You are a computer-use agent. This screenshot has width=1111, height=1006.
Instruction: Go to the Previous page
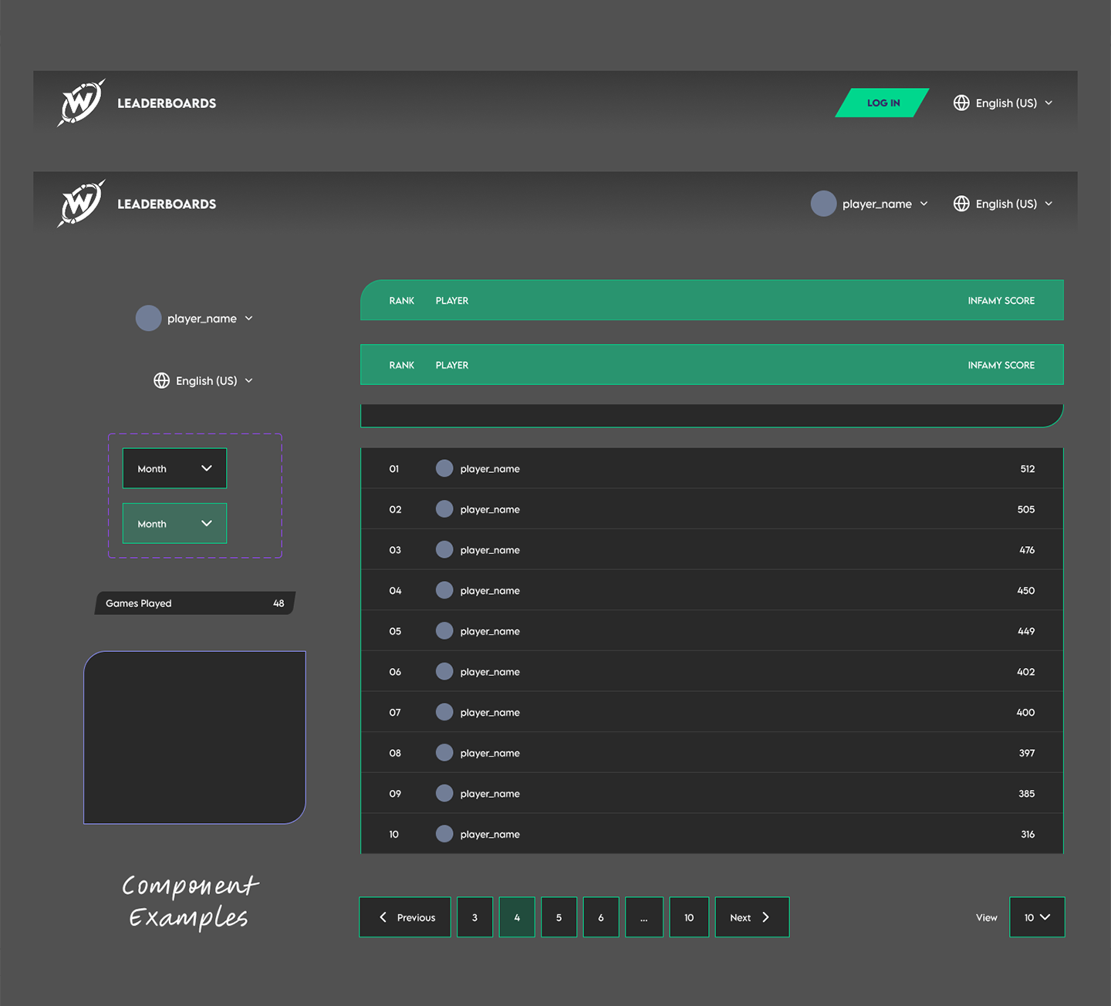405,917
